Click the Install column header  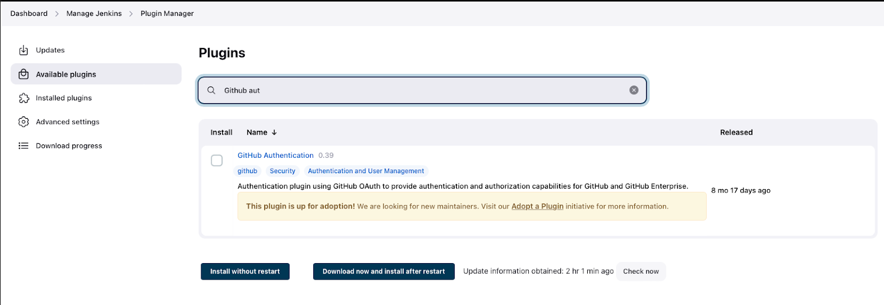[221, 132]
